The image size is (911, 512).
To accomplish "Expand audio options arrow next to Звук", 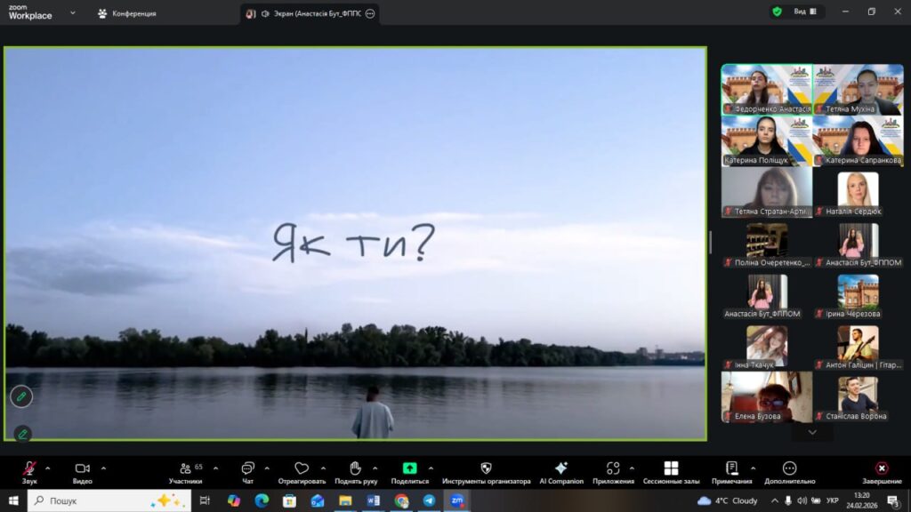I will pyautogui.click(x=48, y=468).
